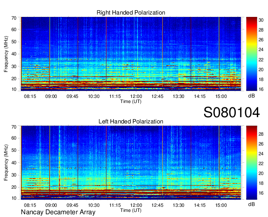Image resolution: width=268 pixels, height=217 pixels.
Task: Click the 13:30 tick label under bottom plot
Action: (x=179, y=205)
